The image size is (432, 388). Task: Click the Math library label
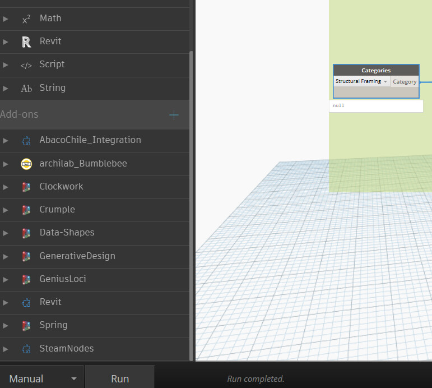50,18
